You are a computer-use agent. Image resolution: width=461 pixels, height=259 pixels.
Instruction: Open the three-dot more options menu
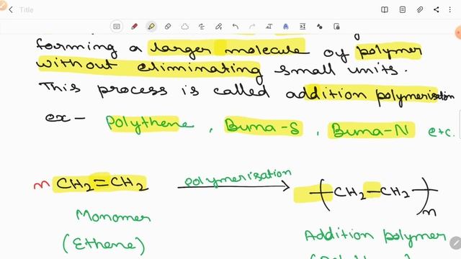449,9
